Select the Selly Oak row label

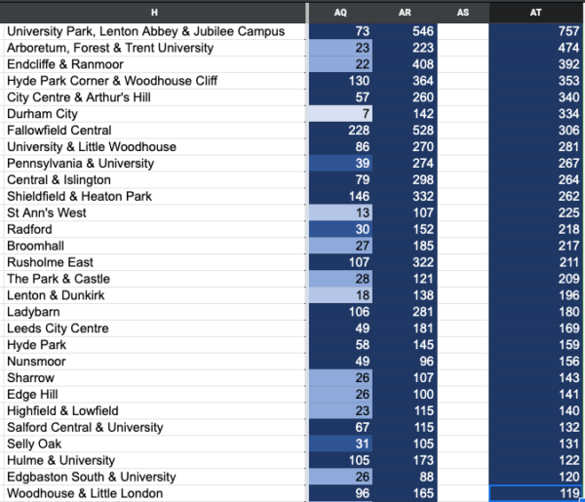pyautogui.click(x=154, y=444)
